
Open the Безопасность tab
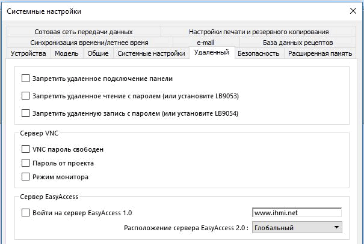tap(258, 53)
